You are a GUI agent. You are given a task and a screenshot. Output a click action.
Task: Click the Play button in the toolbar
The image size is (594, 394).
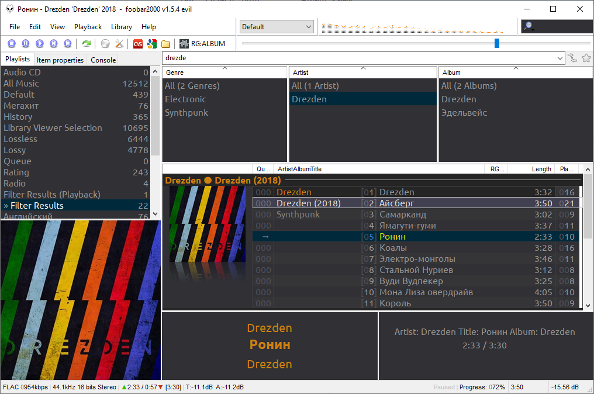click(x=40, y=43)
